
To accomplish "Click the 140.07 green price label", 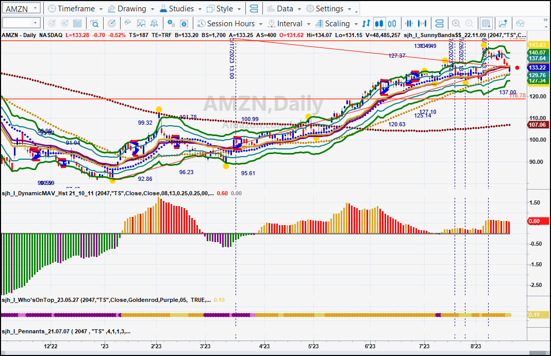I will pyautogui.click(x=537, y=53).
